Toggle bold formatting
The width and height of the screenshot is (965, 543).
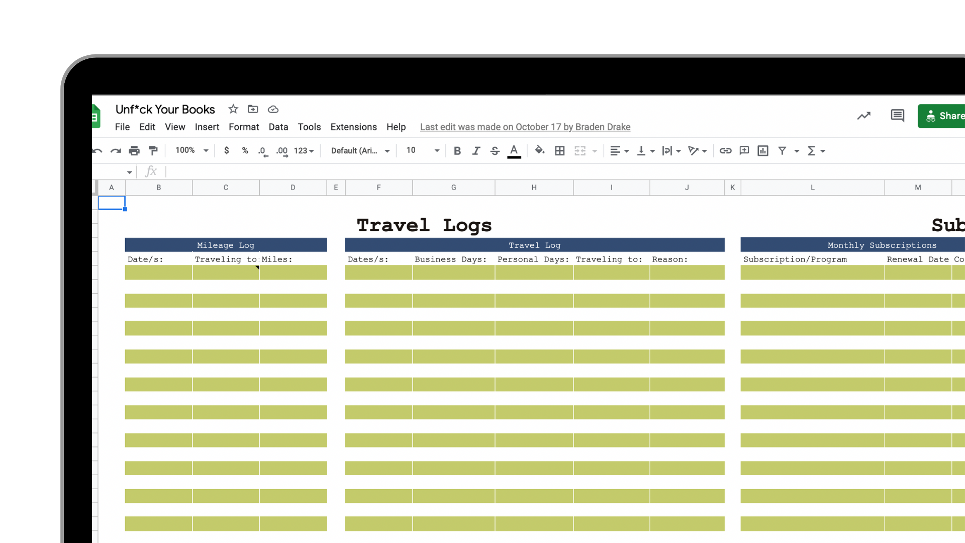(457, 151)
